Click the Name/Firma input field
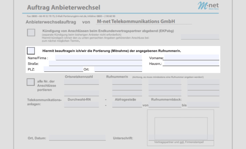Viewport: 246px width, 149px height. tap(99, 58)
